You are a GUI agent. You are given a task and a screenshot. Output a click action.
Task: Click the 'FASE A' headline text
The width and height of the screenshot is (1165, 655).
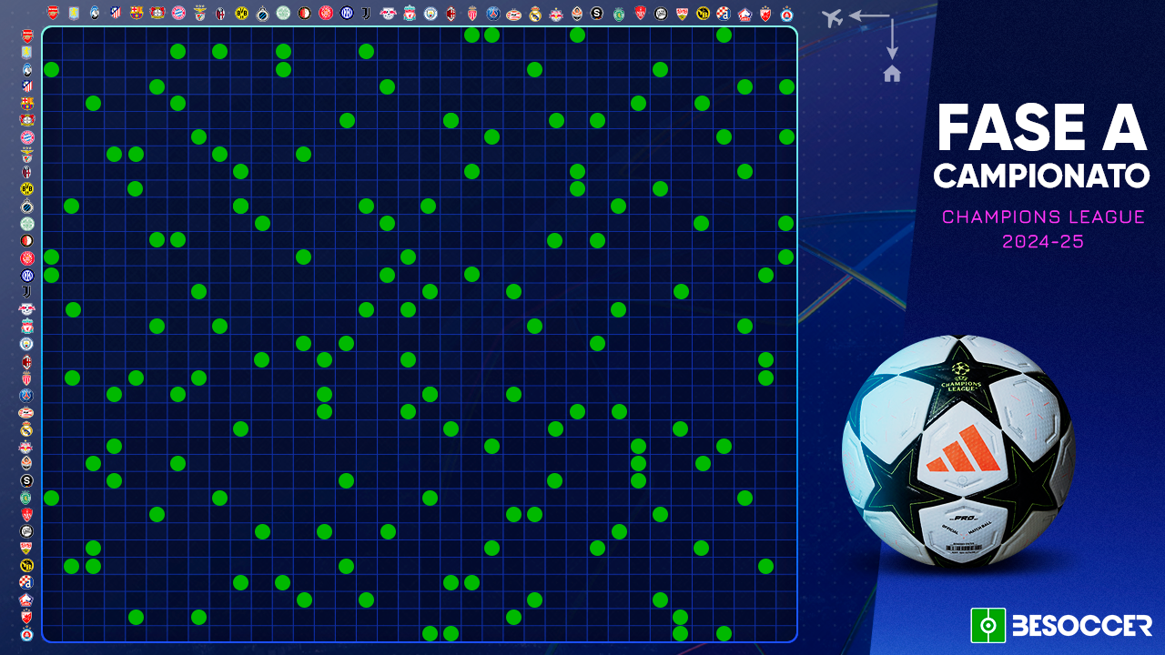1041,128
